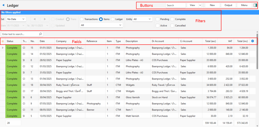Click the previous period arrow button
The width and height of the screenshot is (259, 127).
[x=35, y=19]
